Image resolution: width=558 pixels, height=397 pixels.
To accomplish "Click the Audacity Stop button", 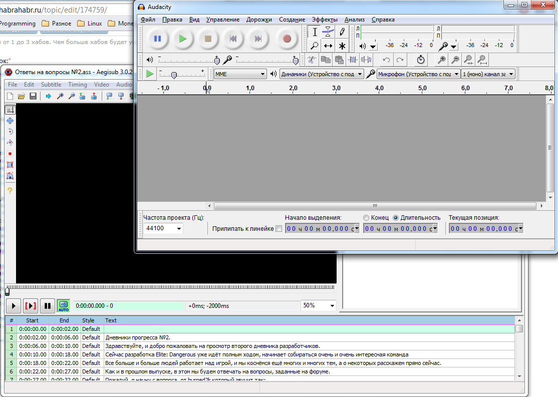I will click(208, 39).
